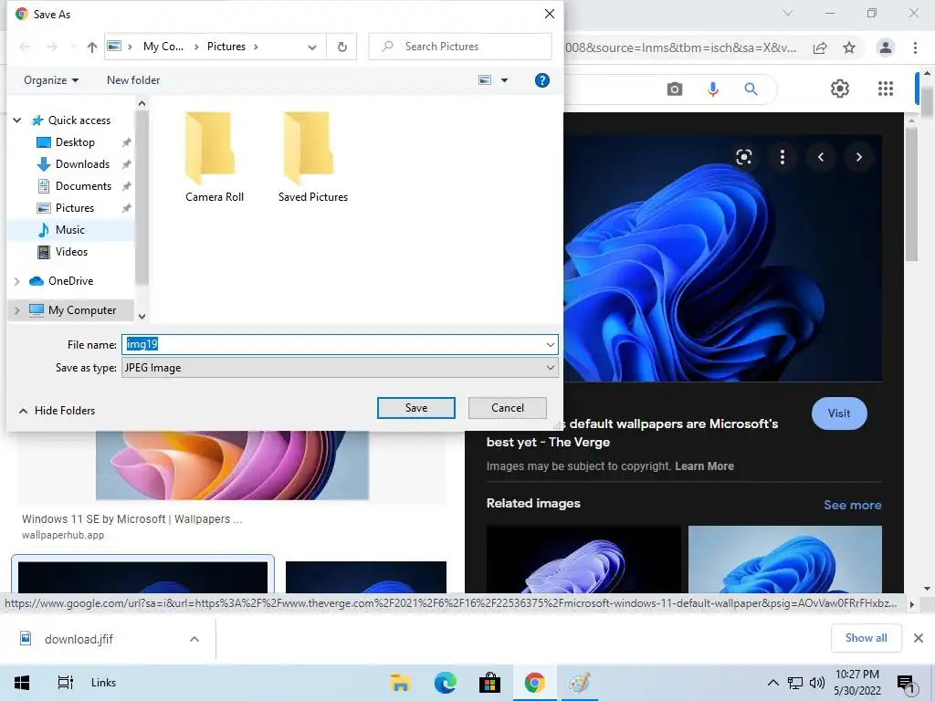
Task: Open the Chrome profile avatar
Action: (x=886, y=47)
